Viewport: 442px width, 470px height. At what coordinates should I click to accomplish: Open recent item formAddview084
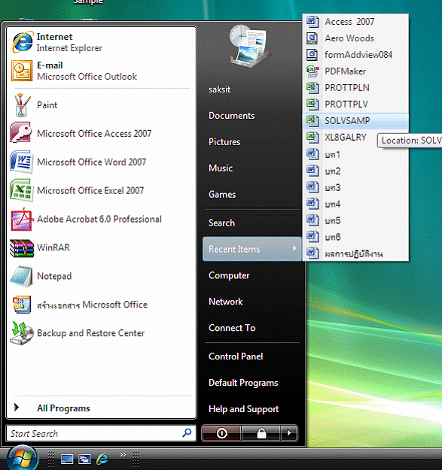coord(355,55)
